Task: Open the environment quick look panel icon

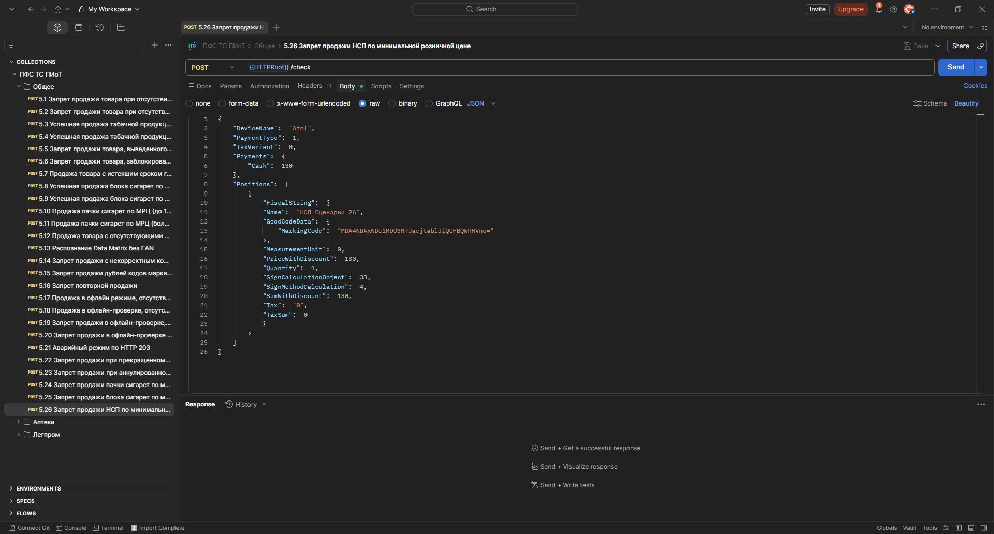Action: [x=985, y=27]
